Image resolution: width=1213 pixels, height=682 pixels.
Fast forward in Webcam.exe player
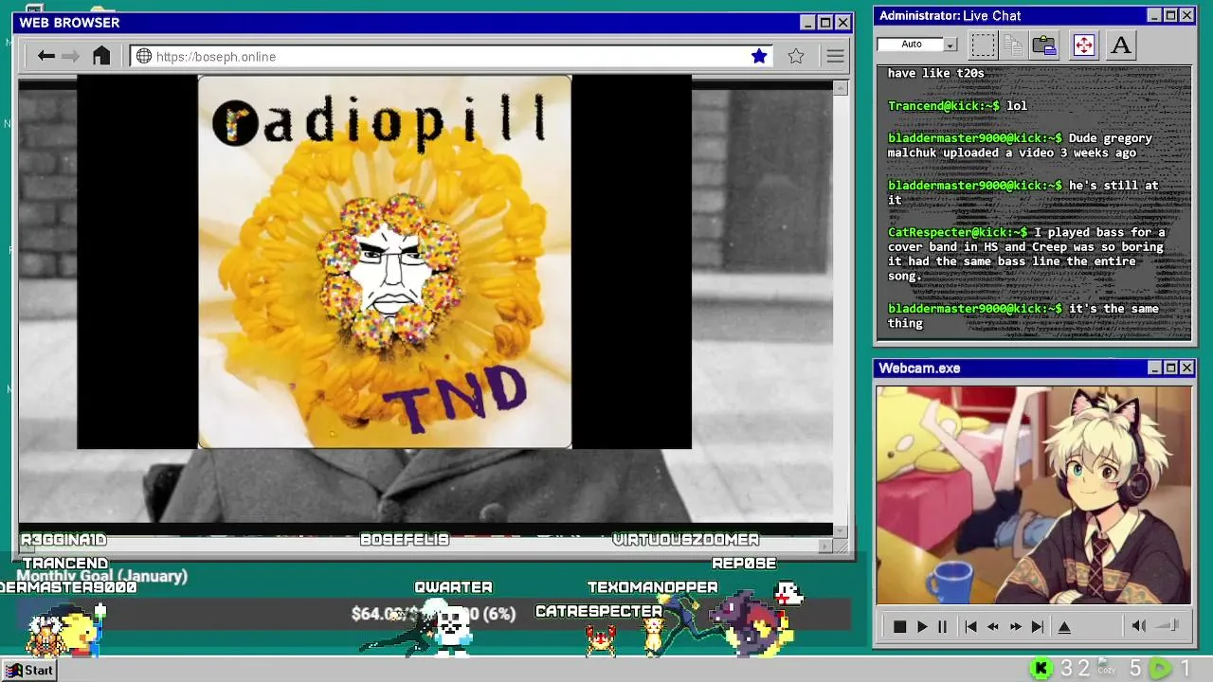[1016, 626]
